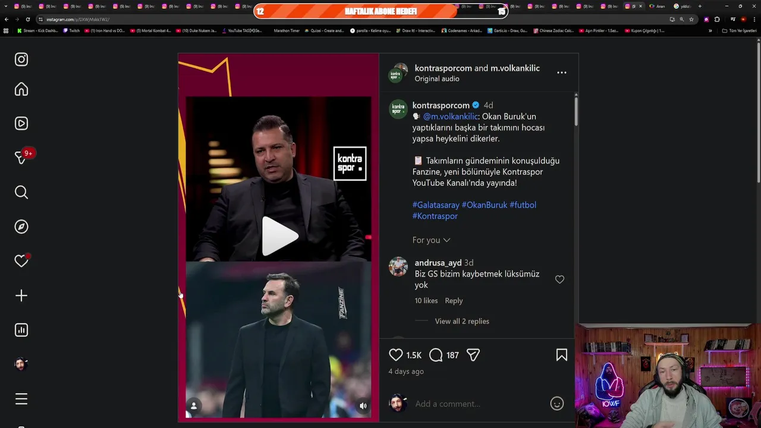Open the Reels section

(21, 124)
